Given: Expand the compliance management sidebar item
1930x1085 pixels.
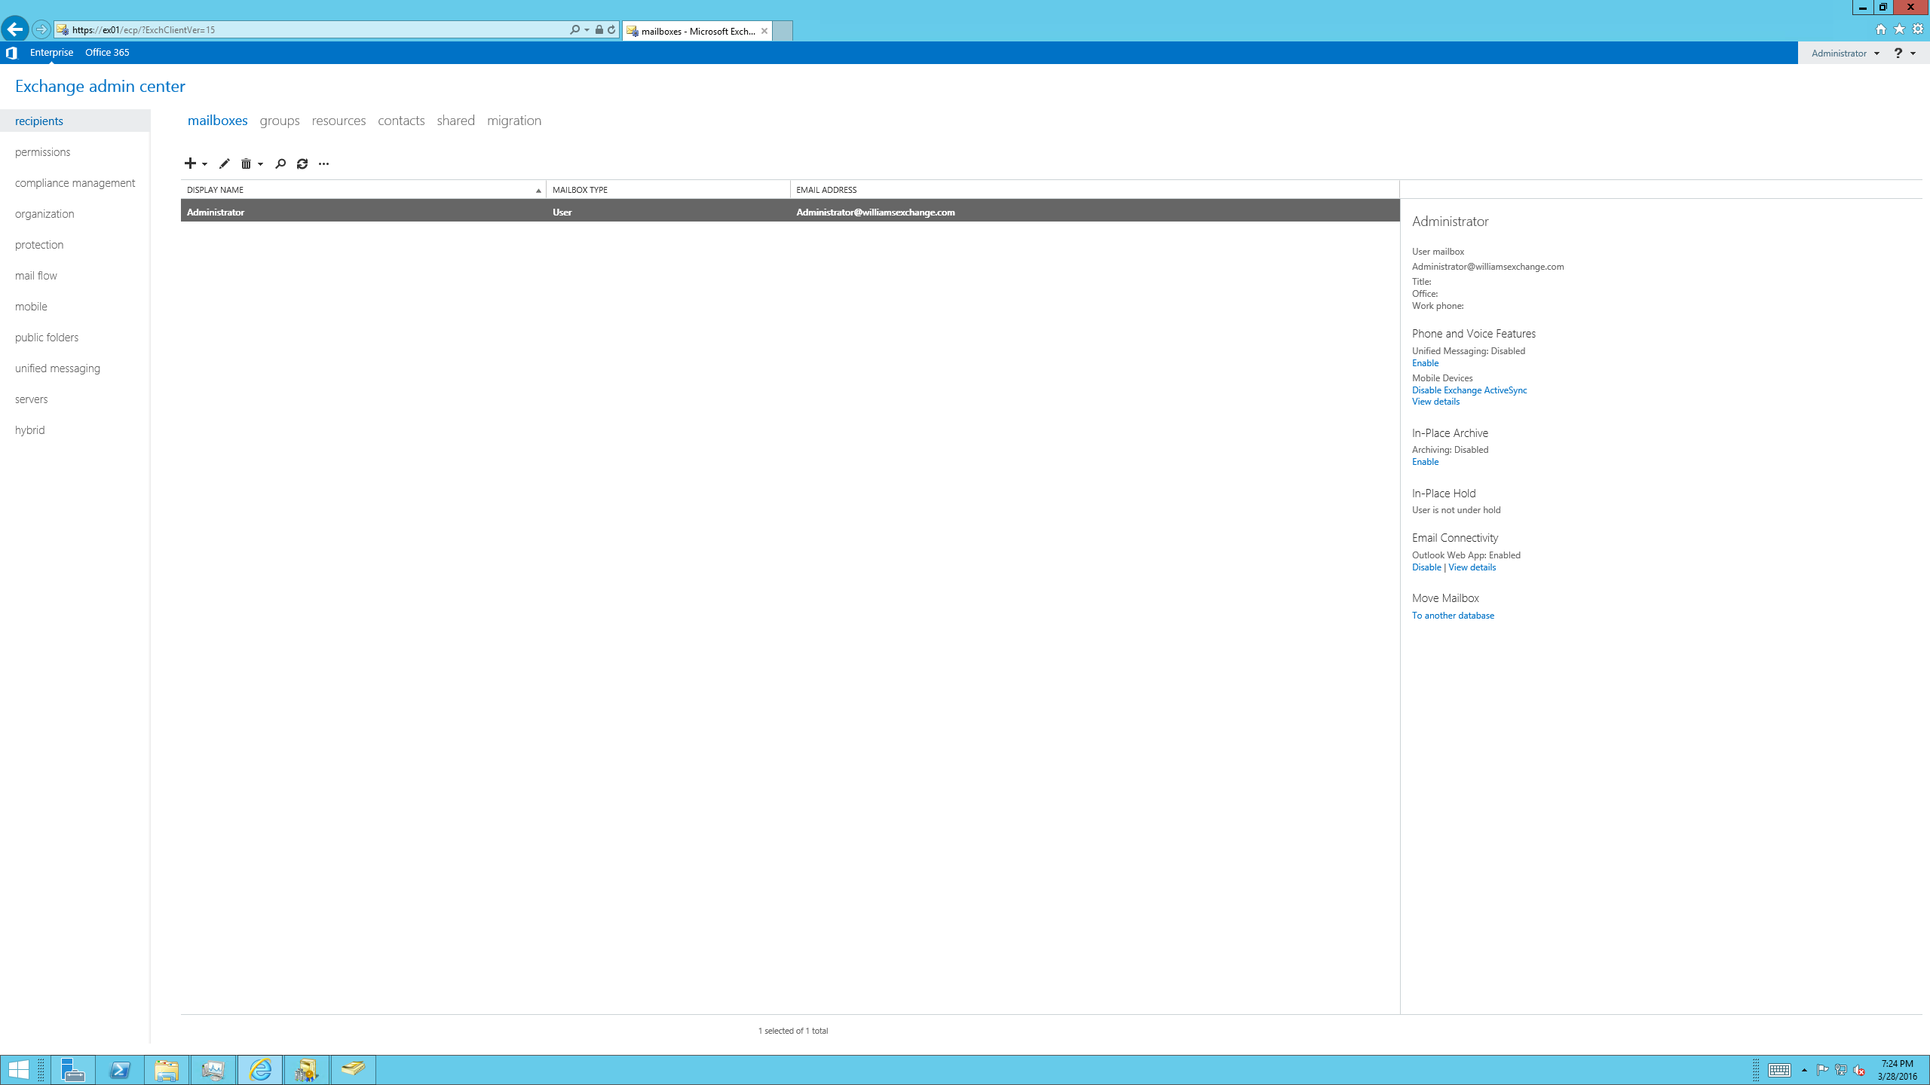Looking at the screenshot, I should point(74,182).
